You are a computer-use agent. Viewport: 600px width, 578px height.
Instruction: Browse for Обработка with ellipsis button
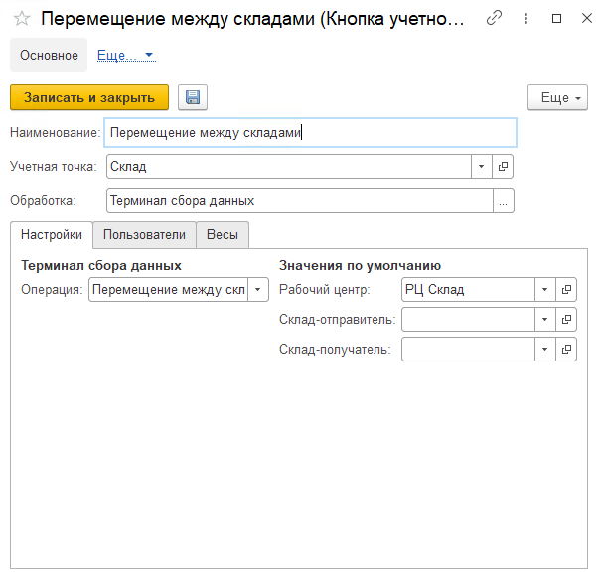504,201
